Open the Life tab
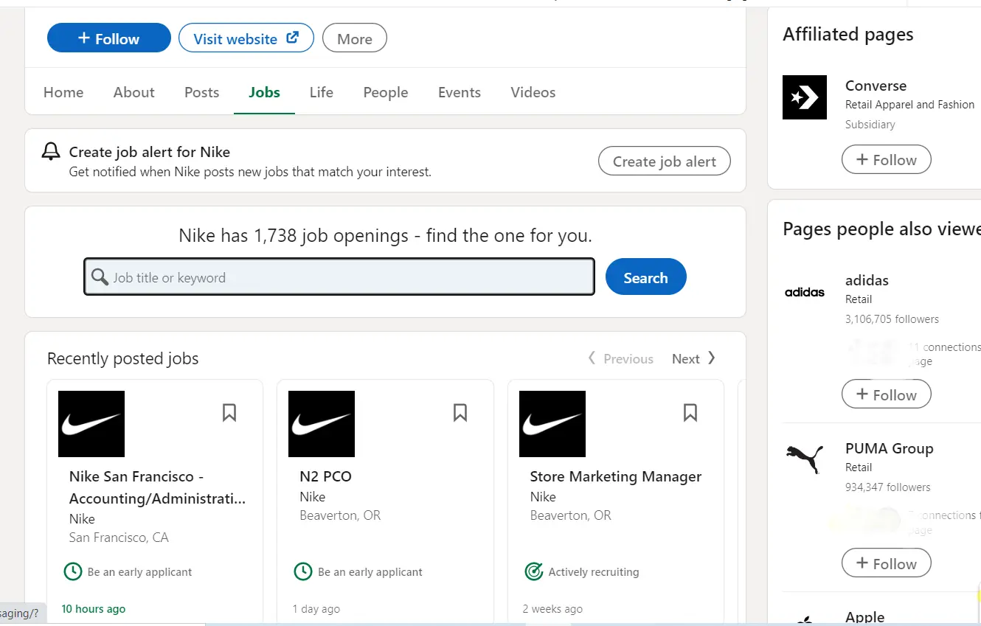The width and height of the screenshot is (981, 626). 322,92
